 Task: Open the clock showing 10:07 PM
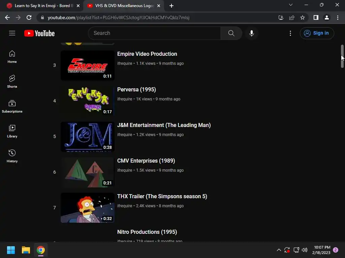click(321, 250)
